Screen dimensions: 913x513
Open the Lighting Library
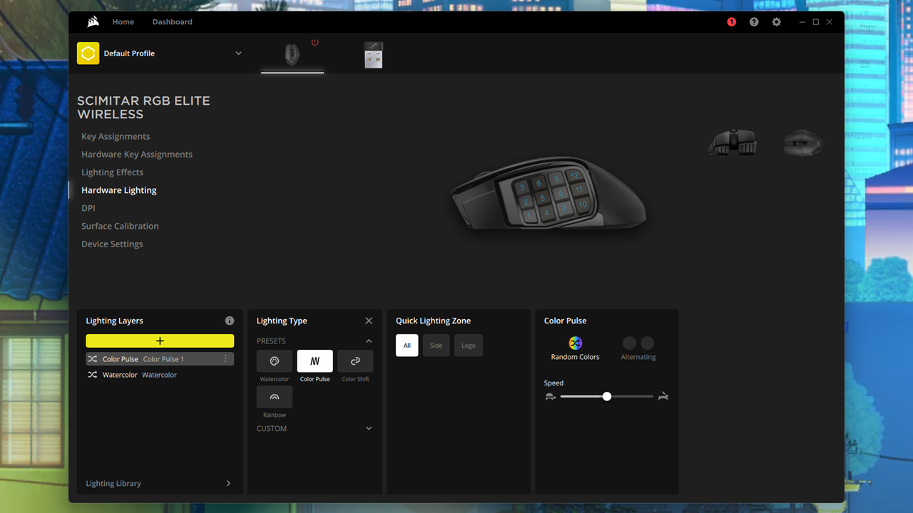click(158, 483)
